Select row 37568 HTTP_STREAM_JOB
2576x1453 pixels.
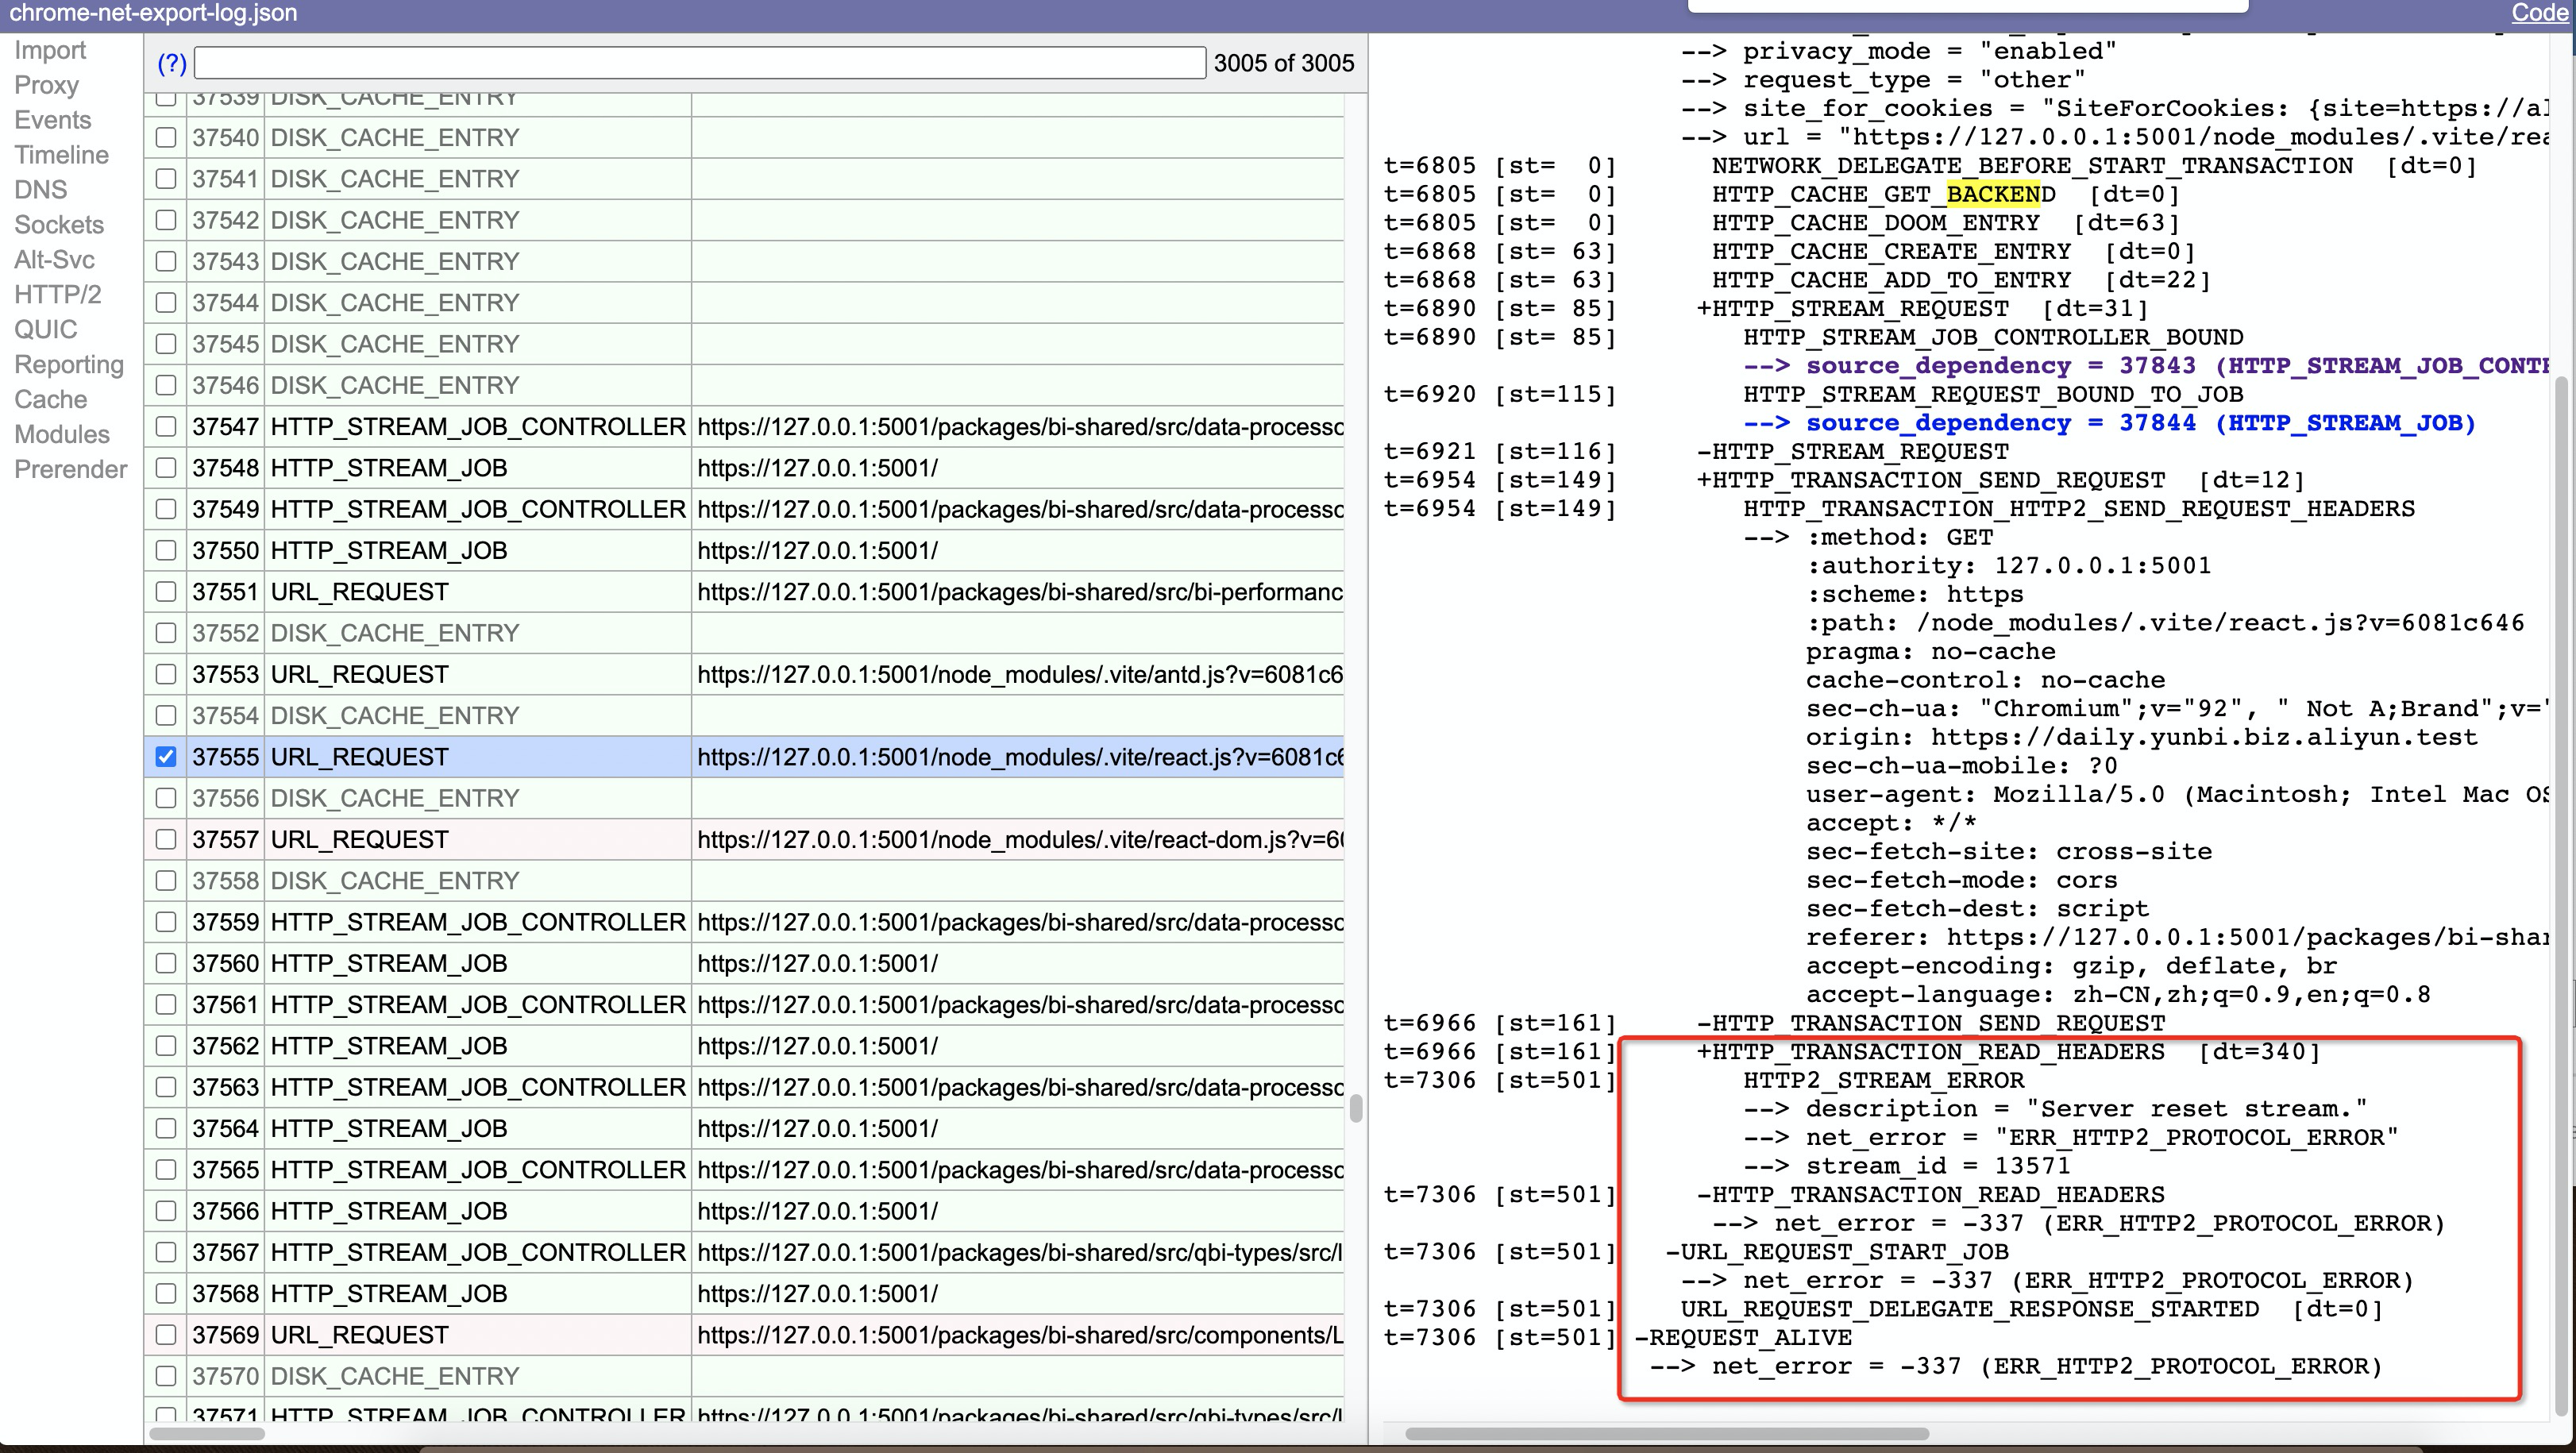(744, 1293)
